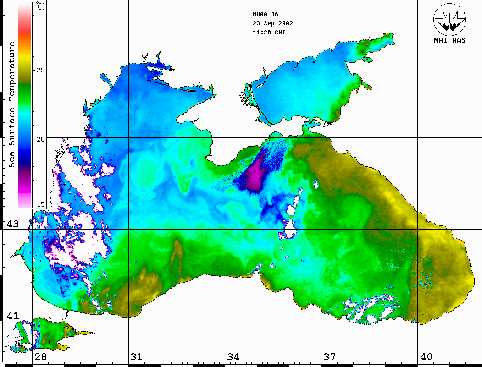
Task: Click the longitude label 31
Action: click(x=137, y=357)
